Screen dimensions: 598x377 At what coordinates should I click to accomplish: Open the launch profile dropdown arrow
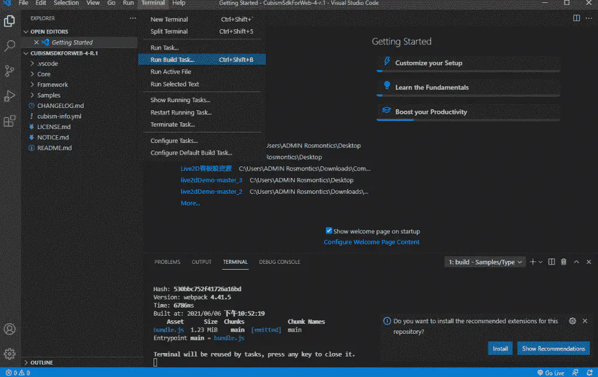(x=540, y=262)
